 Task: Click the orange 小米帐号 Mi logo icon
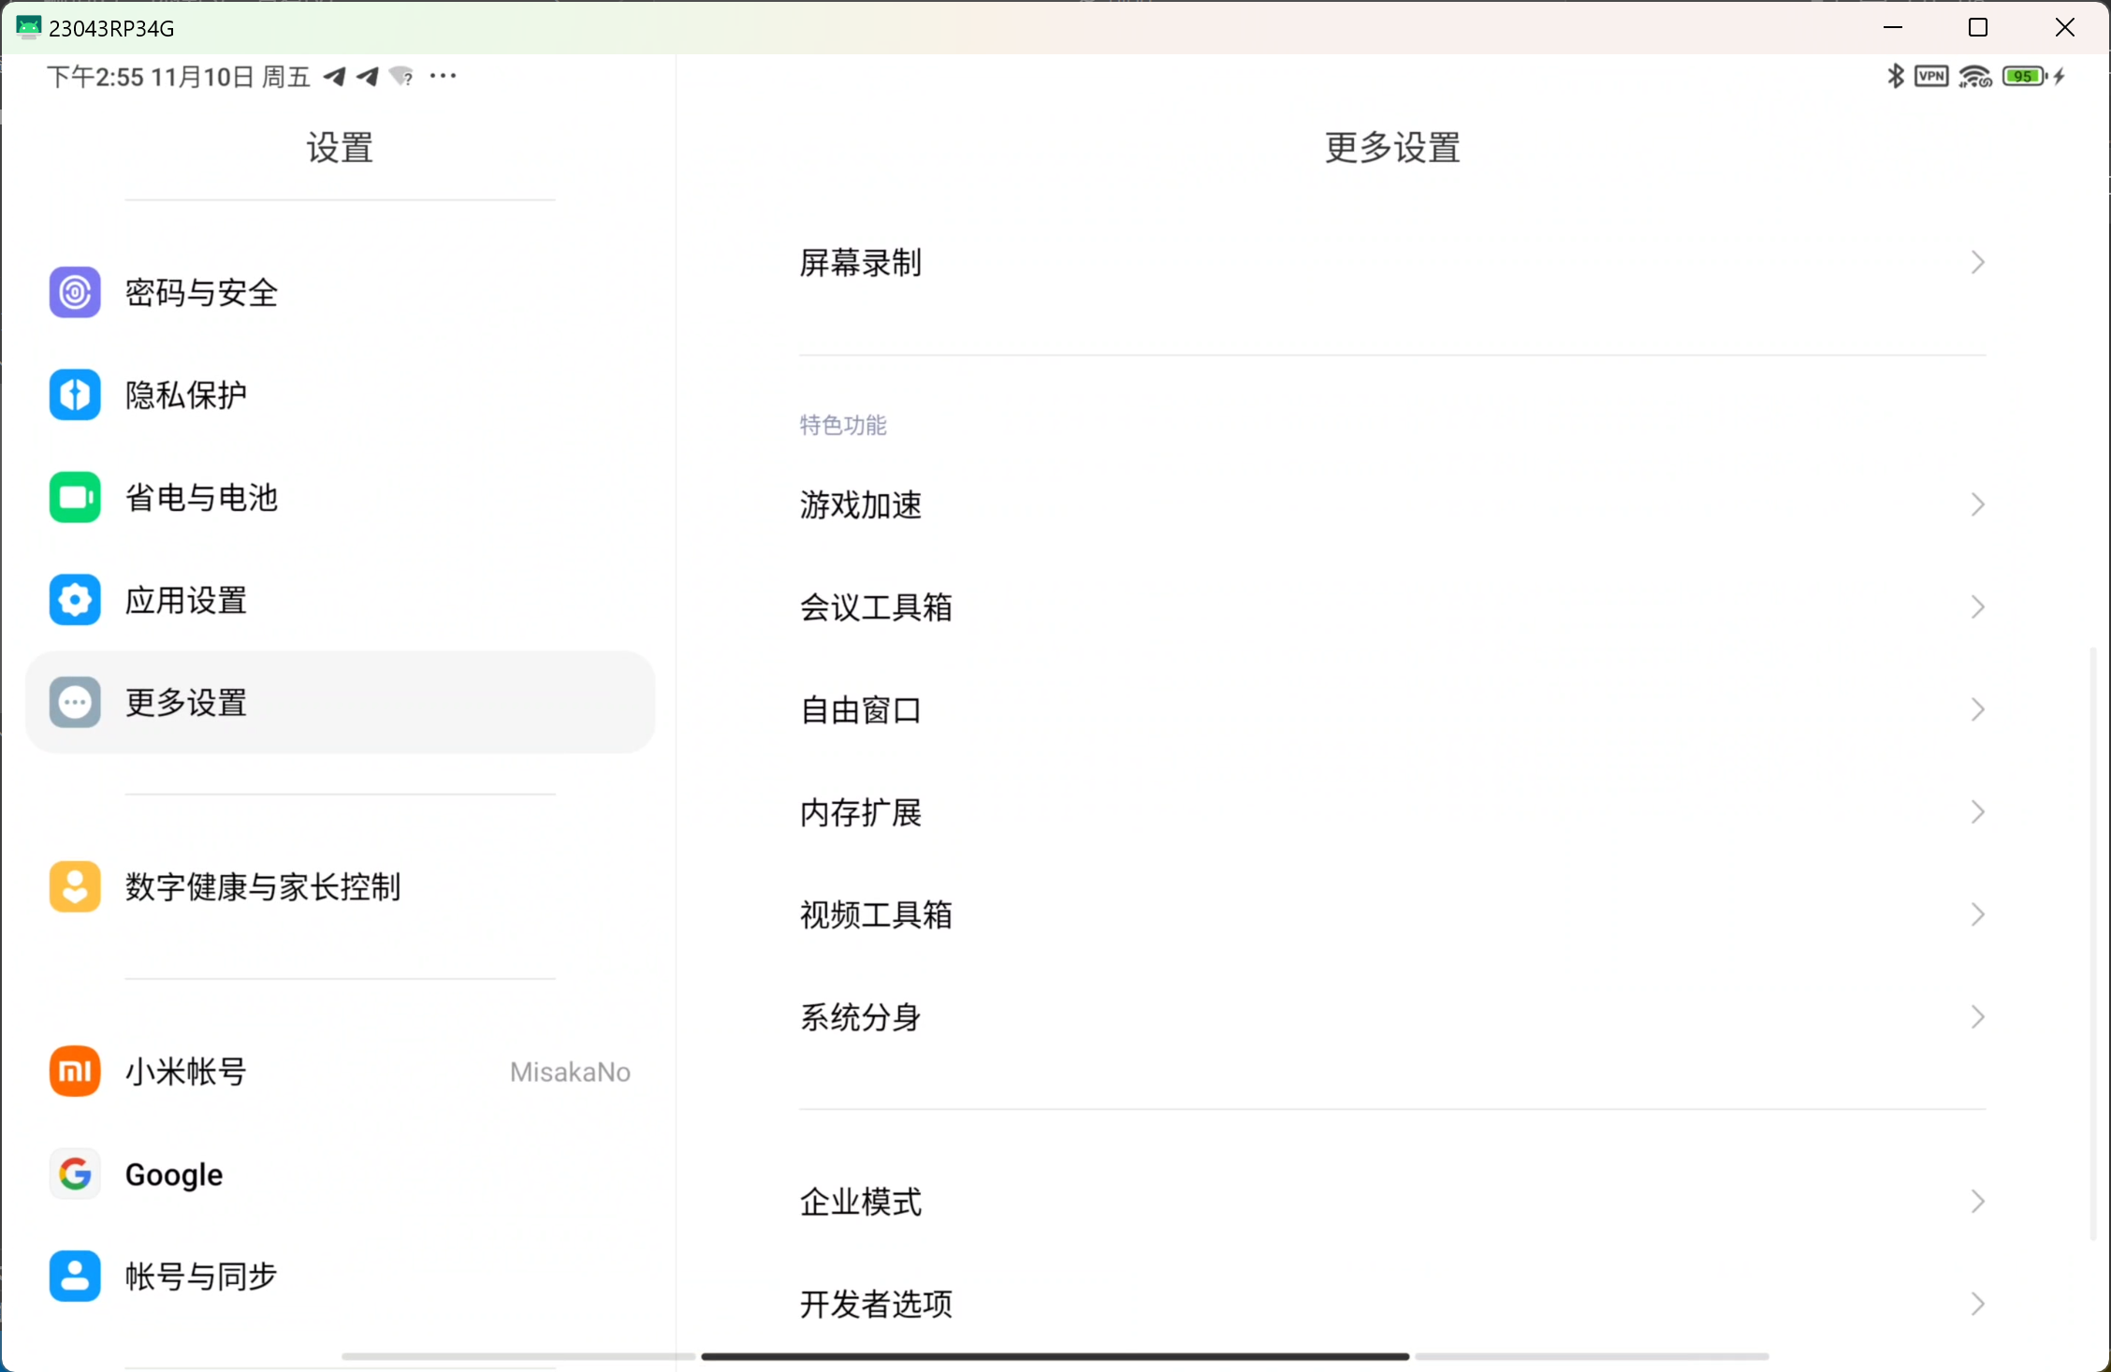pyautogui.click(x=75, y=1071)
